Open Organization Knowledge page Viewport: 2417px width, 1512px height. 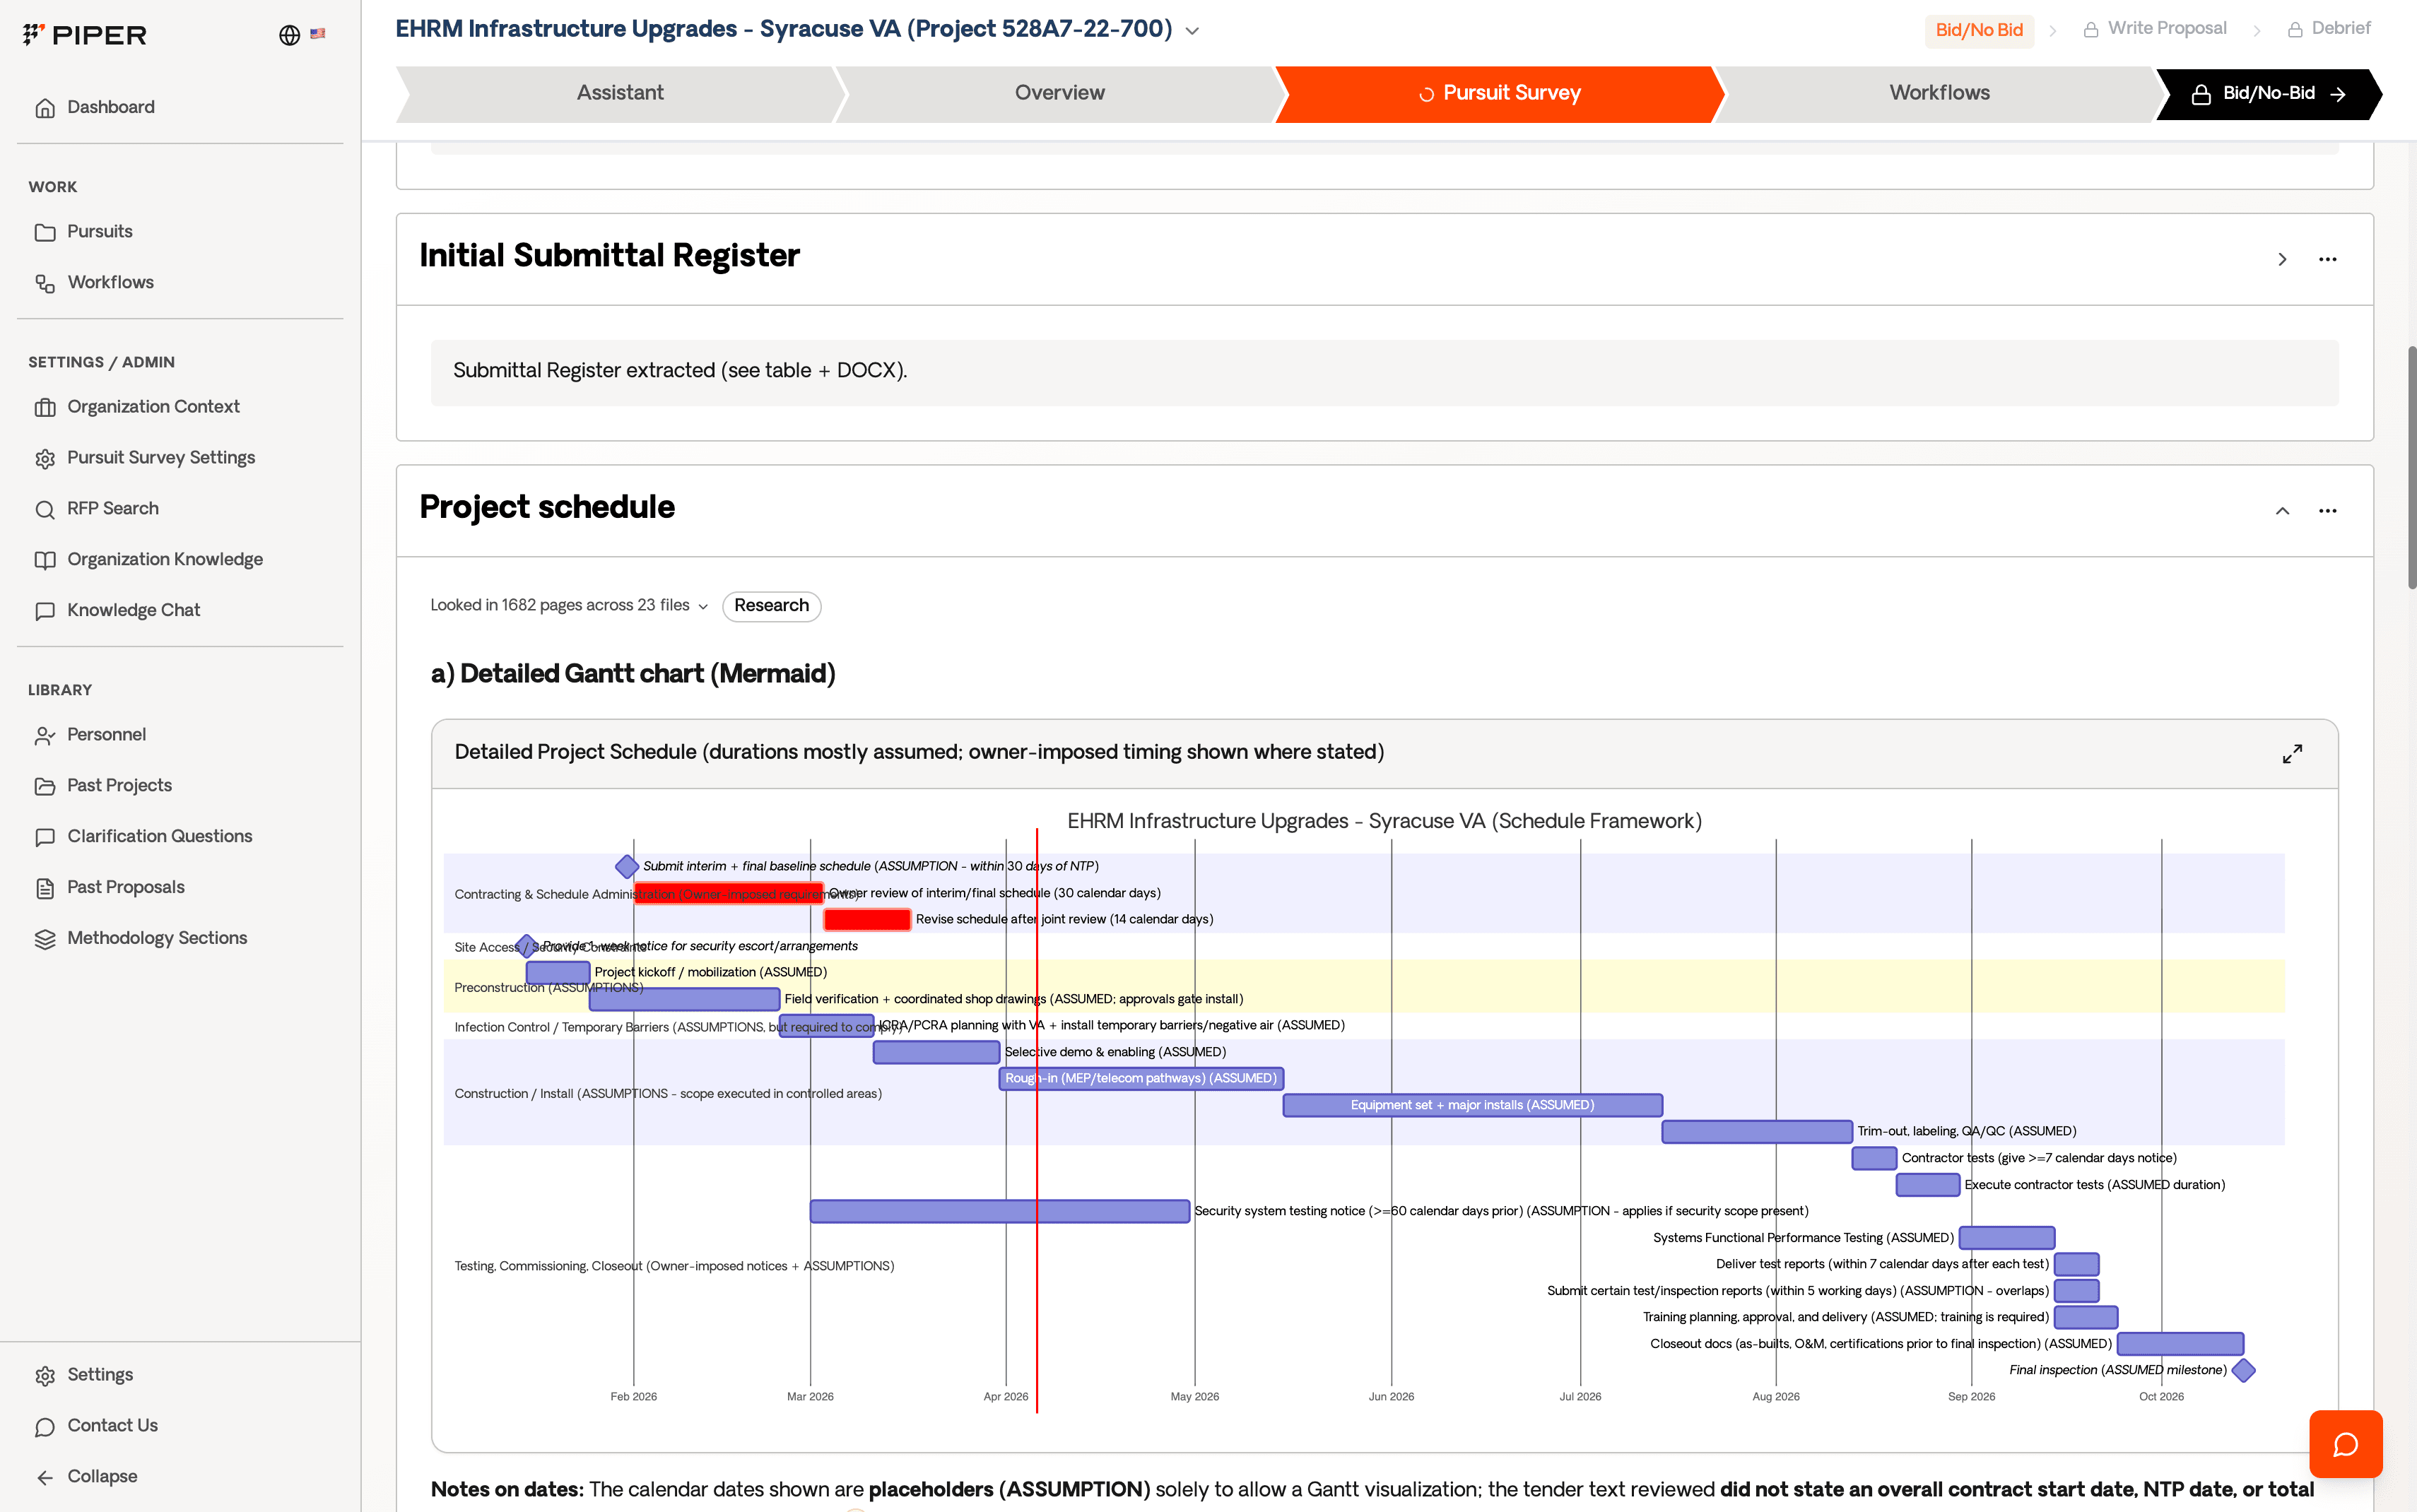165,559
